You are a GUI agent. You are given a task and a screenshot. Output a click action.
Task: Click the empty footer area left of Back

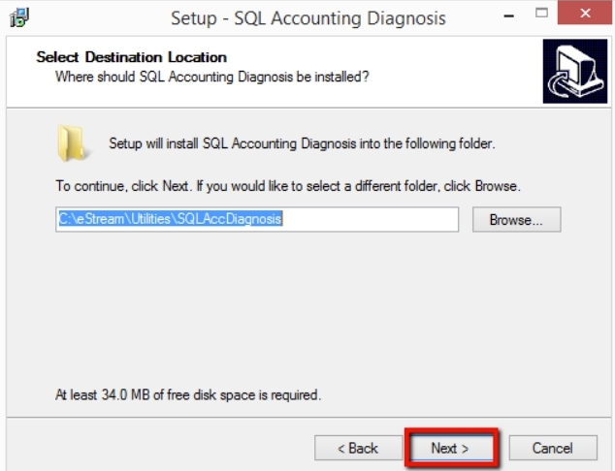155,448
